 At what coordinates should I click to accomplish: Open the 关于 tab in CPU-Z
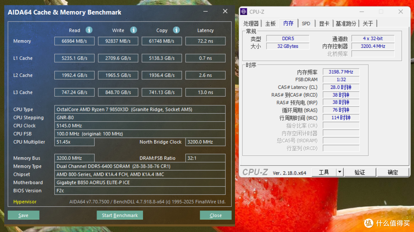368,23
